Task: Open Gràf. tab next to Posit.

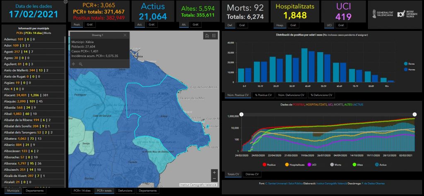Action: tap(89, 25)
